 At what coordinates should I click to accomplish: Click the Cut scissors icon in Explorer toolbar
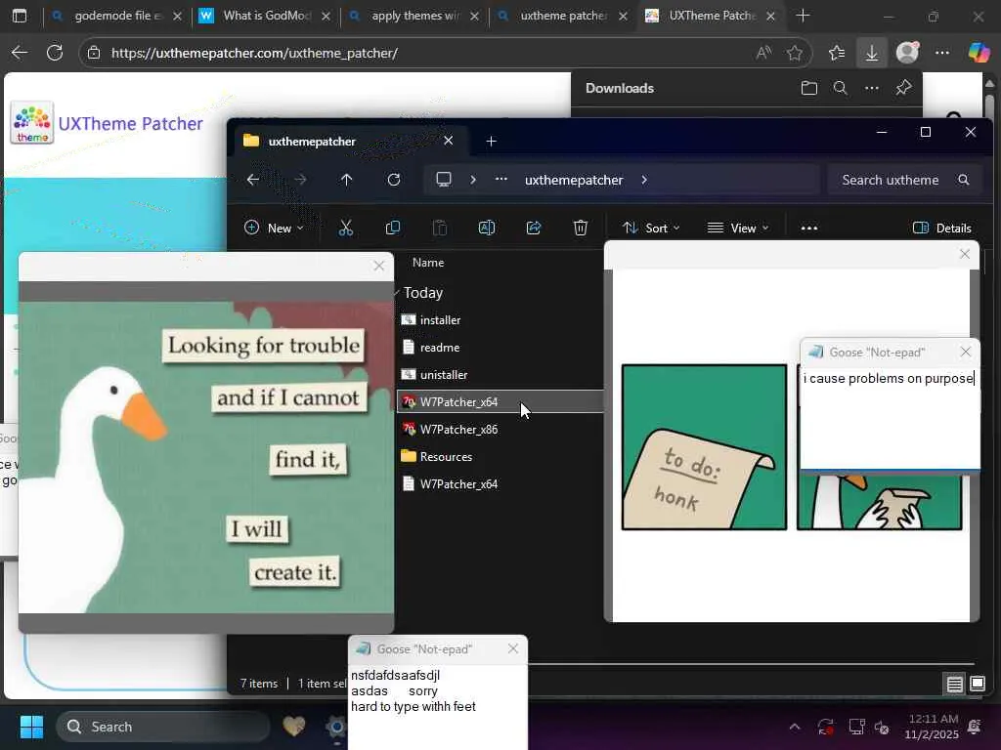click(x=345, y=228)
